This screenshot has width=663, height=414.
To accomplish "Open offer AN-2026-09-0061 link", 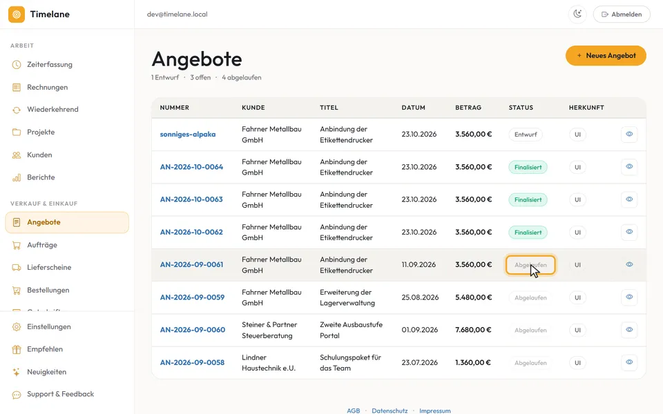I will pos(191,264).
